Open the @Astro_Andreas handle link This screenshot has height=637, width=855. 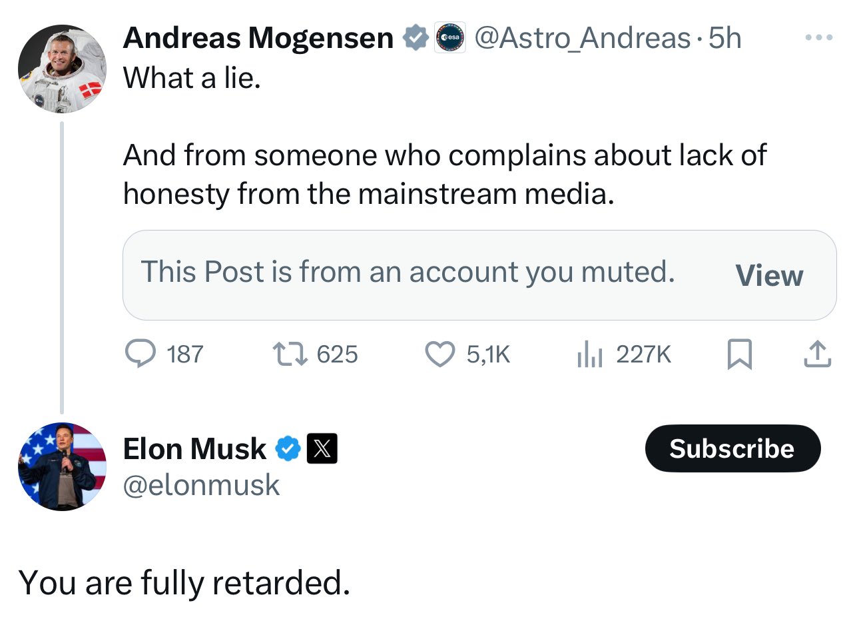(583, 39)
